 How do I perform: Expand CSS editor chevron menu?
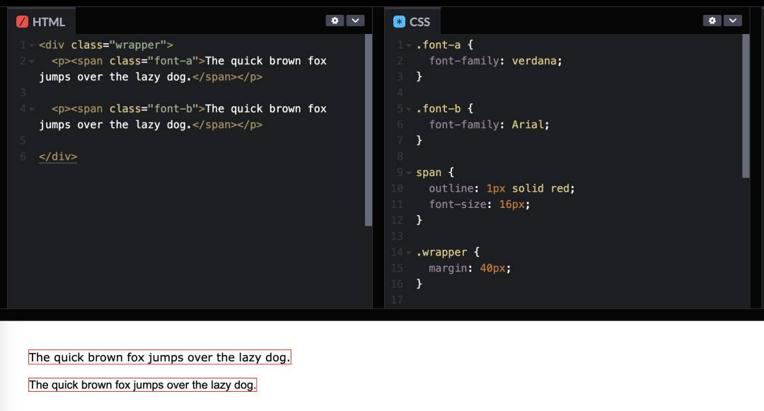733,21
